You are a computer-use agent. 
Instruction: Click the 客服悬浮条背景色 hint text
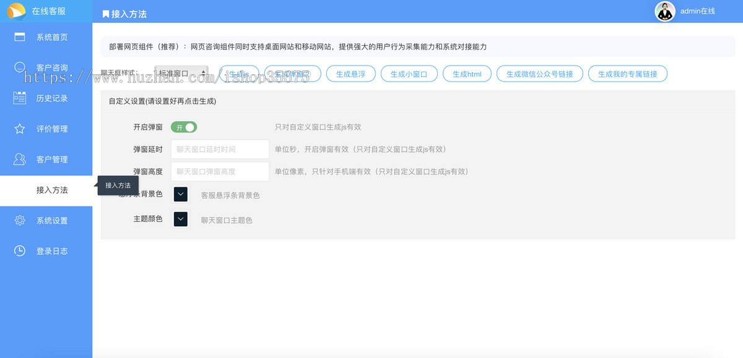230,195
